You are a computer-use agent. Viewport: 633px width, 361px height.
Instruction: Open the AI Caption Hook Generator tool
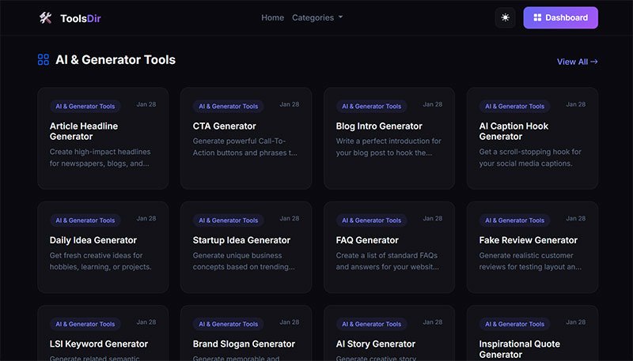click(514, 131)
